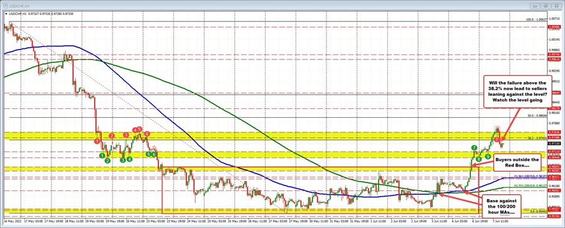Click the black current price tag 0.97330
The height and width of the screenshot is (228, 565).
(x=554, y=143)
